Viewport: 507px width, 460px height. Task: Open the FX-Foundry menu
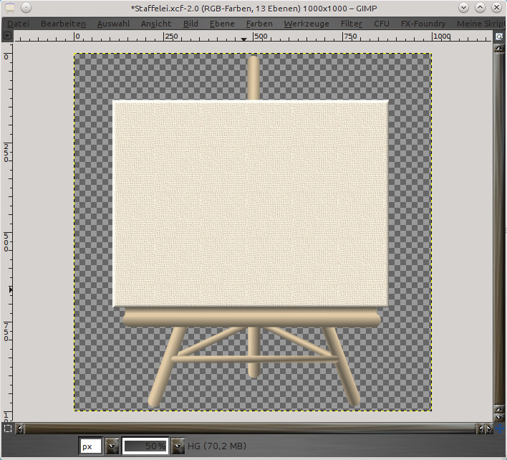pos(422,24)
